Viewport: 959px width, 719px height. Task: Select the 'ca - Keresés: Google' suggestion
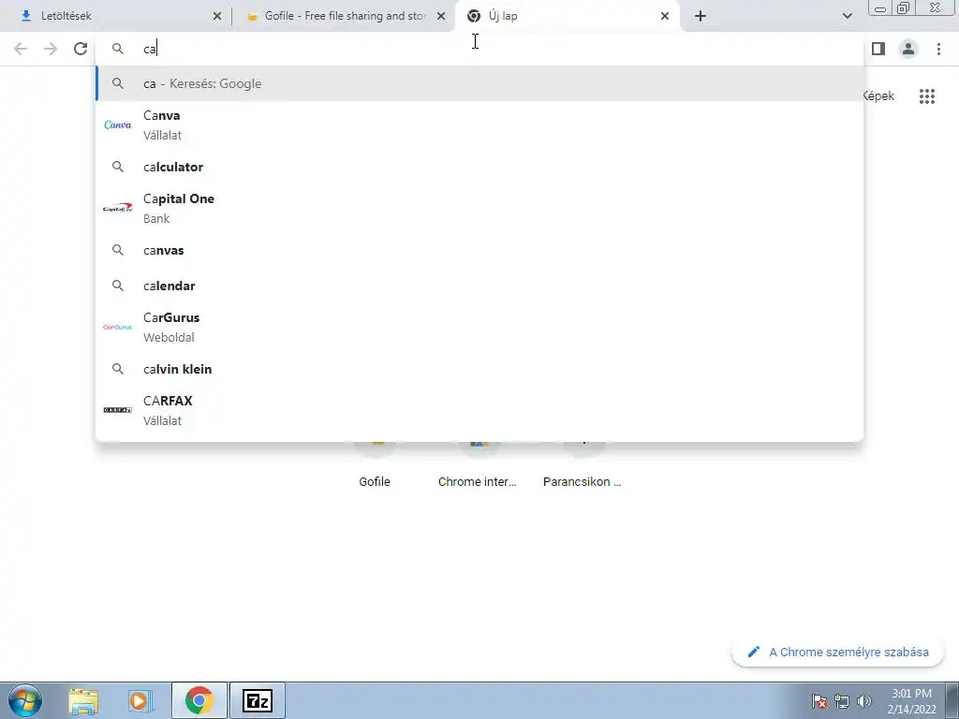pos(479,83)
